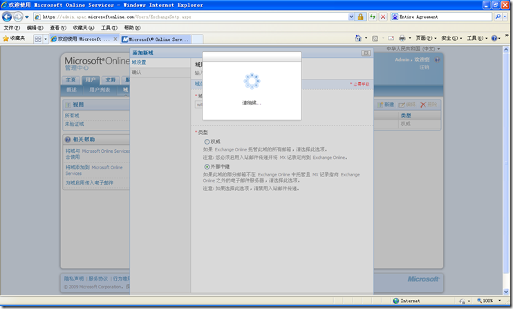This screenshot has width=513, height=309.
Task: Open the tab list dropdown arrow
Action: click(46, 39)
